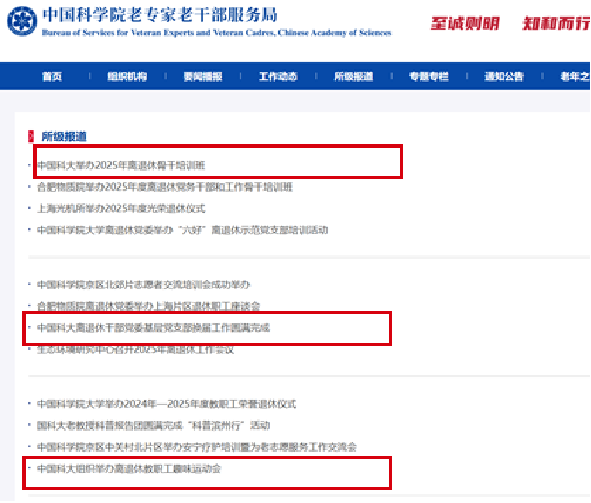Open the “科普滨州行”活动 article link
This screenshot has width=591, height=503.
click(153, 425)
